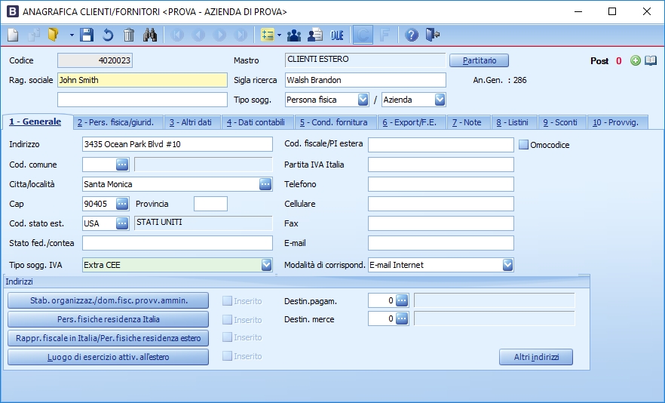The height and width of the screenshot is (403, 665).
Task: Click the Sigla ricerca field Walsh Brandon
Action: click(366, 80)
